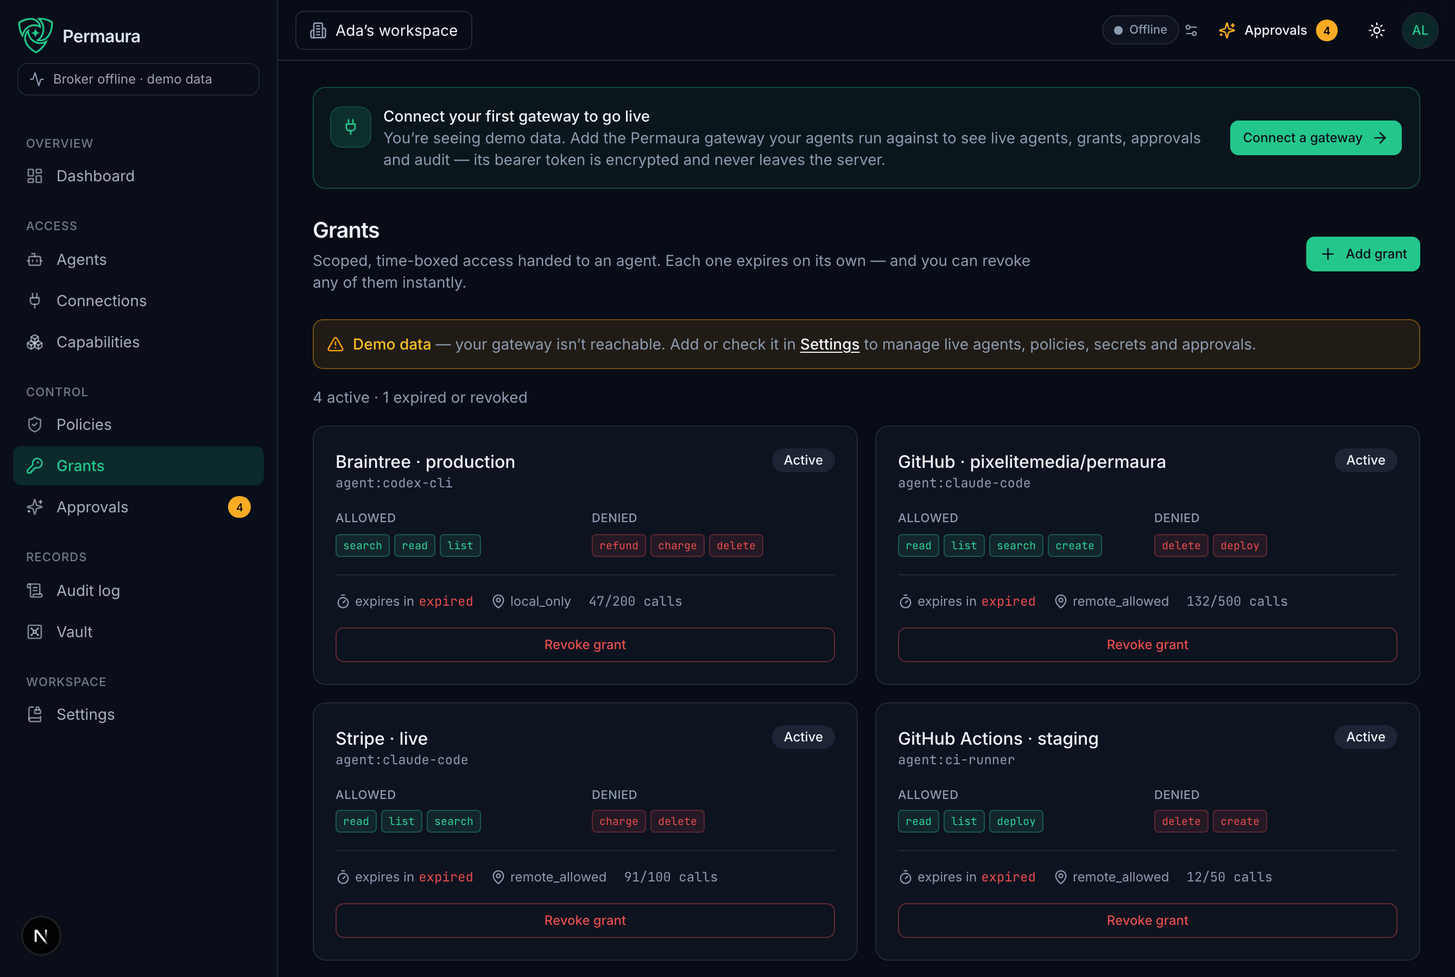Viewport: 1455px width, 977px height.
Task: Open the Ada's workspace switcher
Action: click(384, 30)
